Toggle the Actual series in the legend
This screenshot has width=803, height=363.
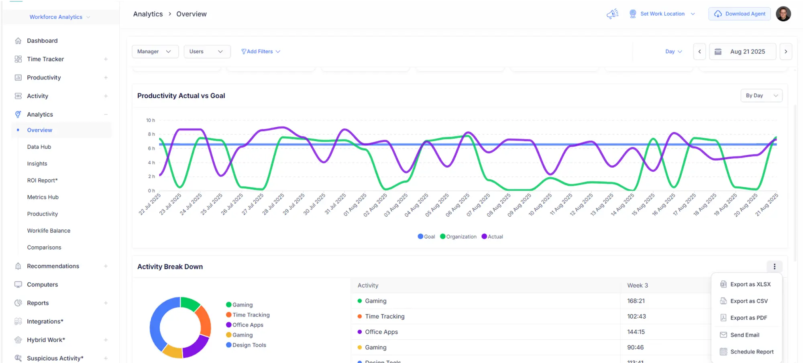coord(492,236)
